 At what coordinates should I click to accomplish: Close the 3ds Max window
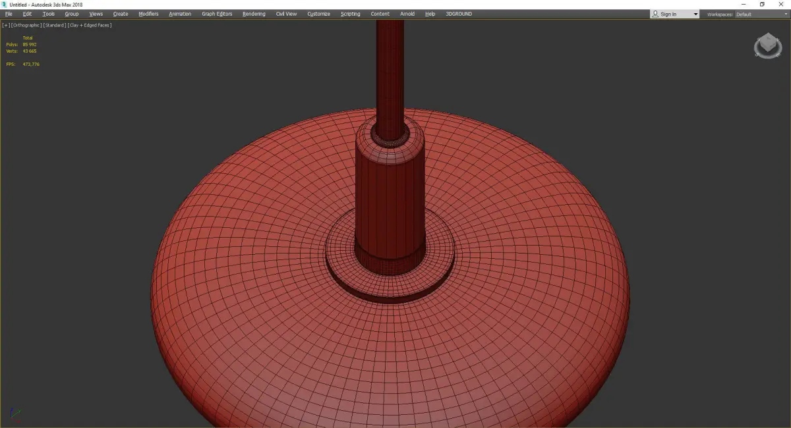pos(781,4)
